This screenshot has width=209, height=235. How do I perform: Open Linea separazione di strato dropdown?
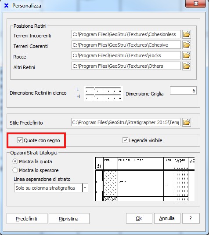pos(85,187)
